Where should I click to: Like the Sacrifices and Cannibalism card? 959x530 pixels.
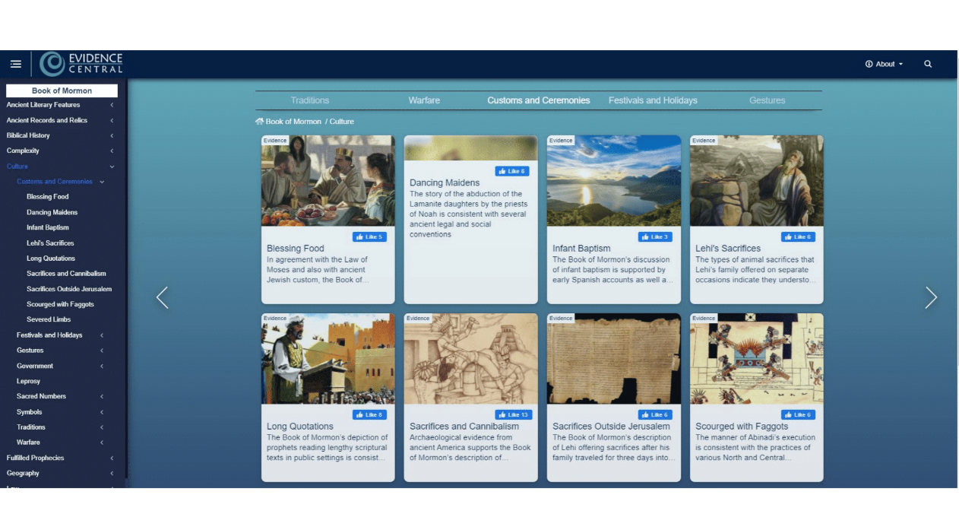pyautogui.click(x=512, y=415)
